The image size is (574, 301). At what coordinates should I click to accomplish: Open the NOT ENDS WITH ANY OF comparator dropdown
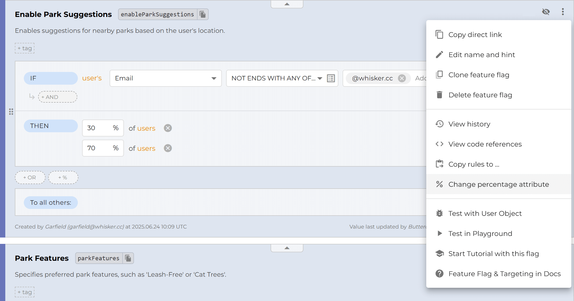[276, 78]
